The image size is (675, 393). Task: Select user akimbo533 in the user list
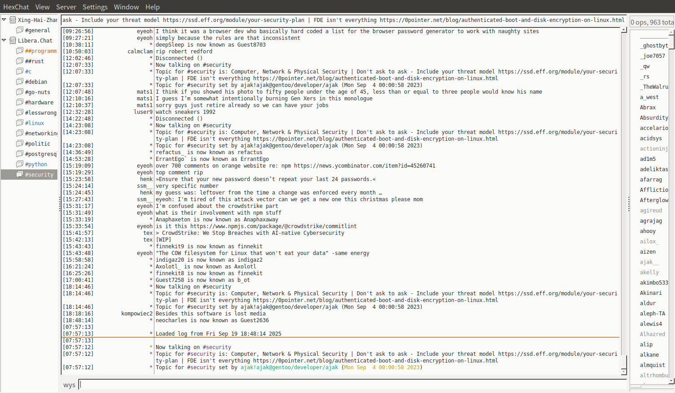654,283
